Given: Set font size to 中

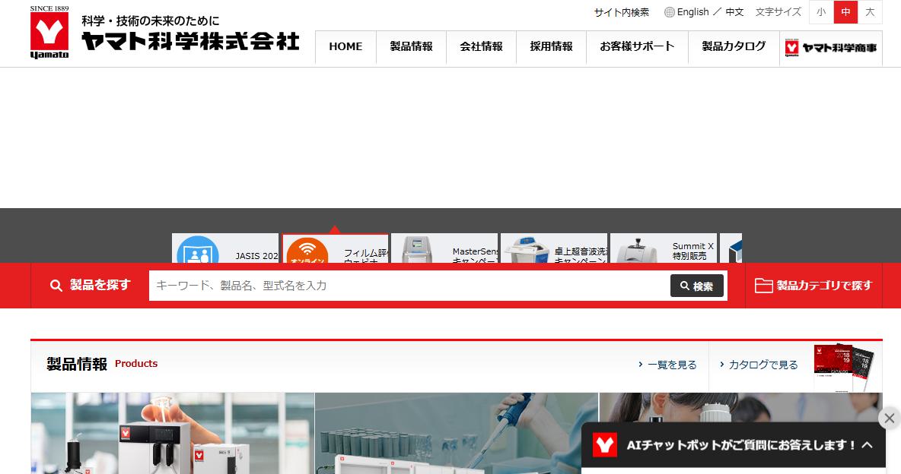Looking at the screenshot, I should pos(845,12).
